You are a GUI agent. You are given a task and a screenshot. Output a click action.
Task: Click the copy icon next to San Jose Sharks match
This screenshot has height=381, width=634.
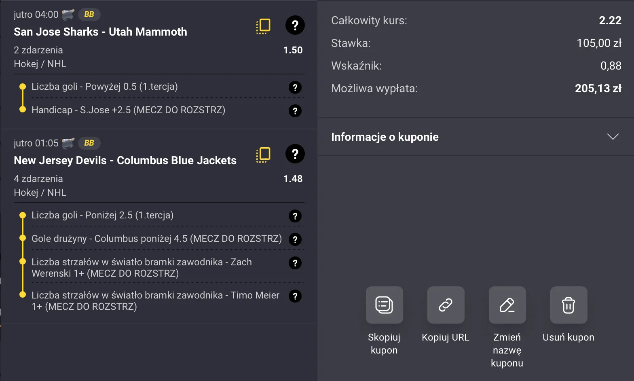263,26
